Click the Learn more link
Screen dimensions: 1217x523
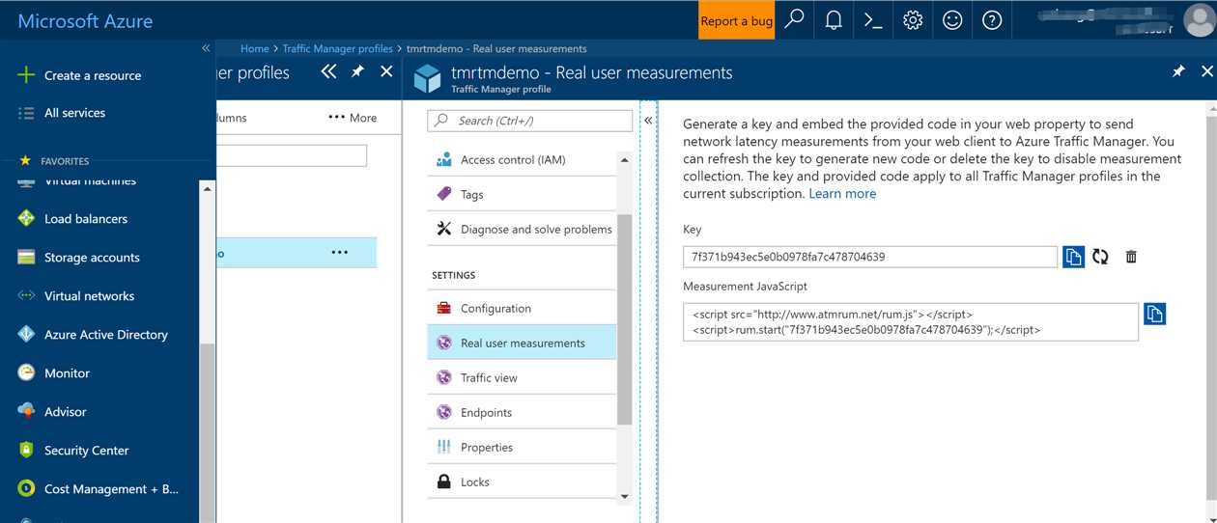(842, 194)
